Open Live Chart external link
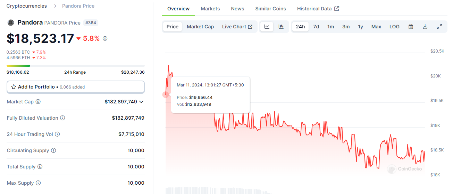The width and height of the screenshot is (453, 194). (237, 27)
